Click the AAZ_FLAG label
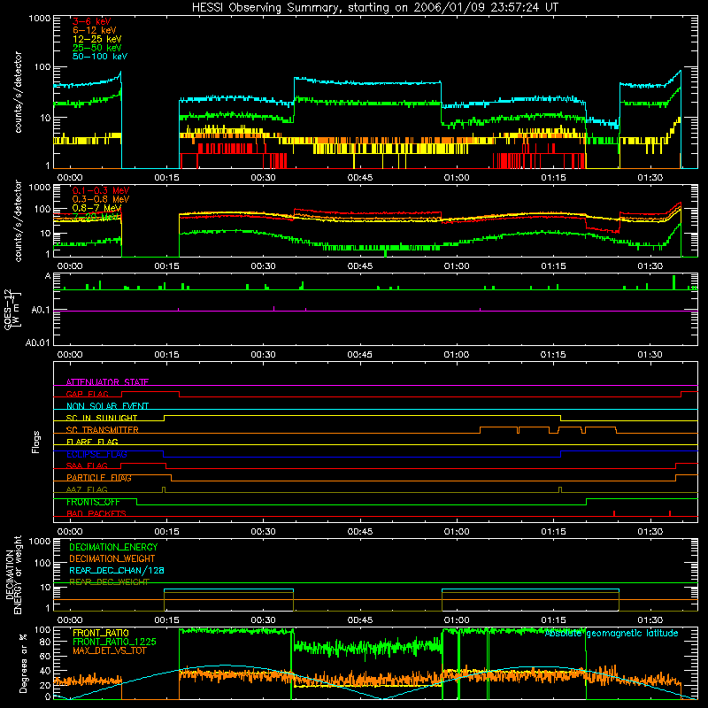 (x=87, y=489)
